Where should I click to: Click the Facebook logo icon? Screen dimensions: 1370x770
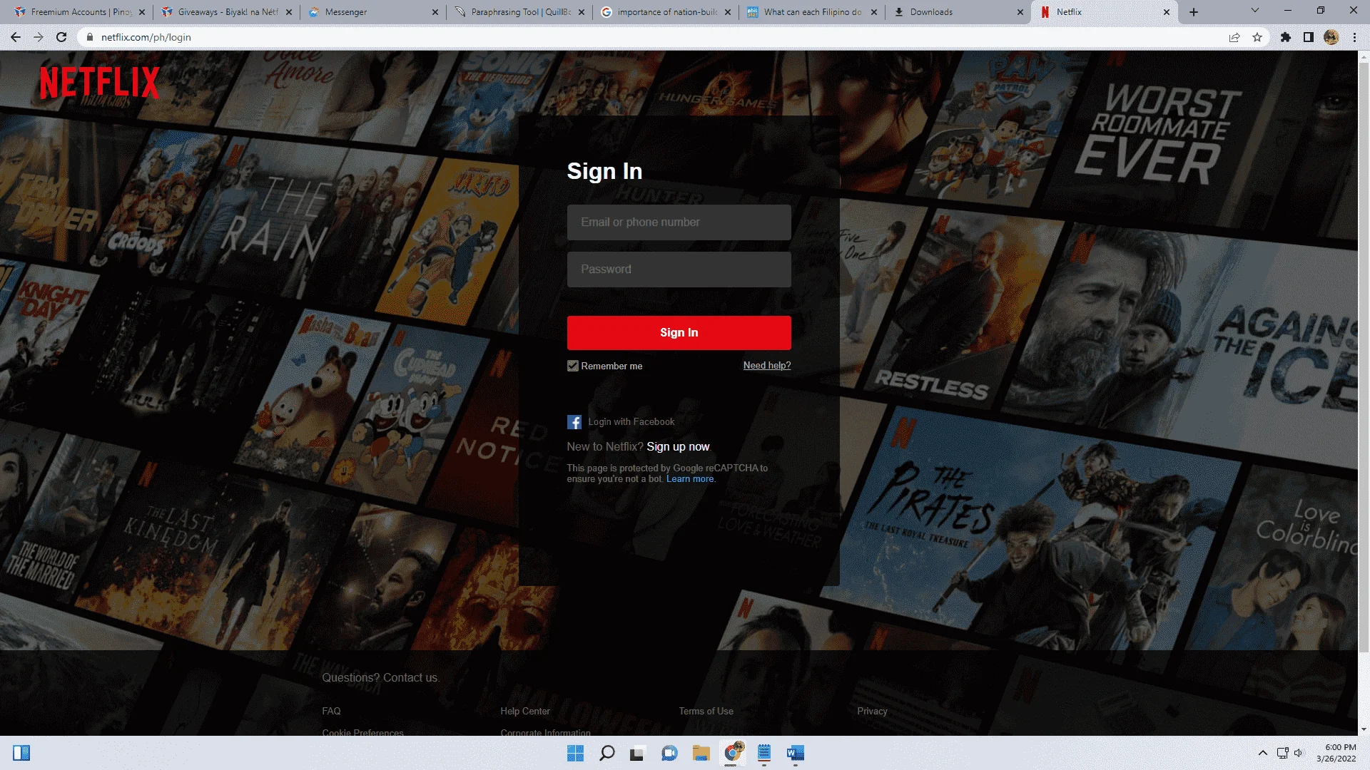coord(574,422)
